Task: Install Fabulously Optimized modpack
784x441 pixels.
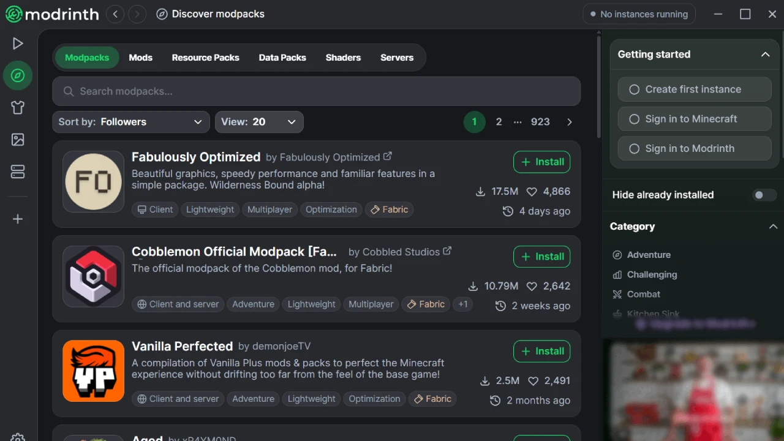Action: (x=542, y=162)
